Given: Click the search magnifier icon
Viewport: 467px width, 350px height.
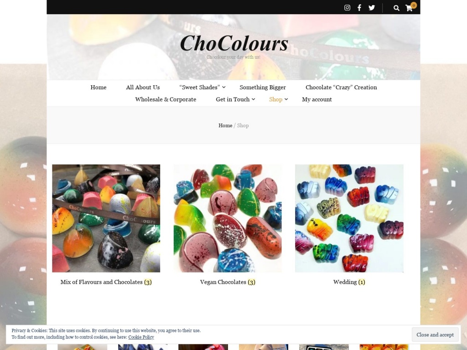Looking at the screenshot, I should pos(396,8).
